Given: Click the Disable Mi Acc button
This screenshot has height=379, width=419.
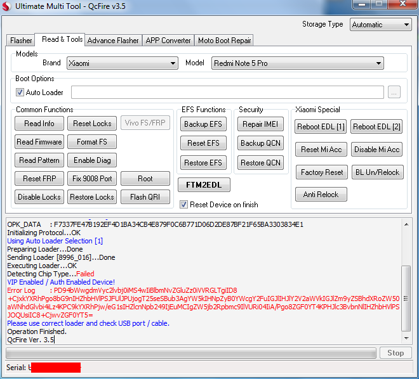Looking at the screenshot, I should tap(376, 150).
